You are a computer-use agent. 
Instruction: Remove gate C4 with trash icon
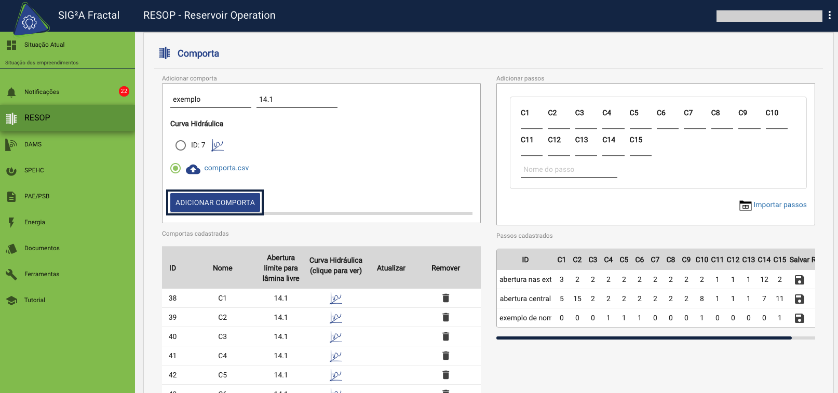(445, 356)
